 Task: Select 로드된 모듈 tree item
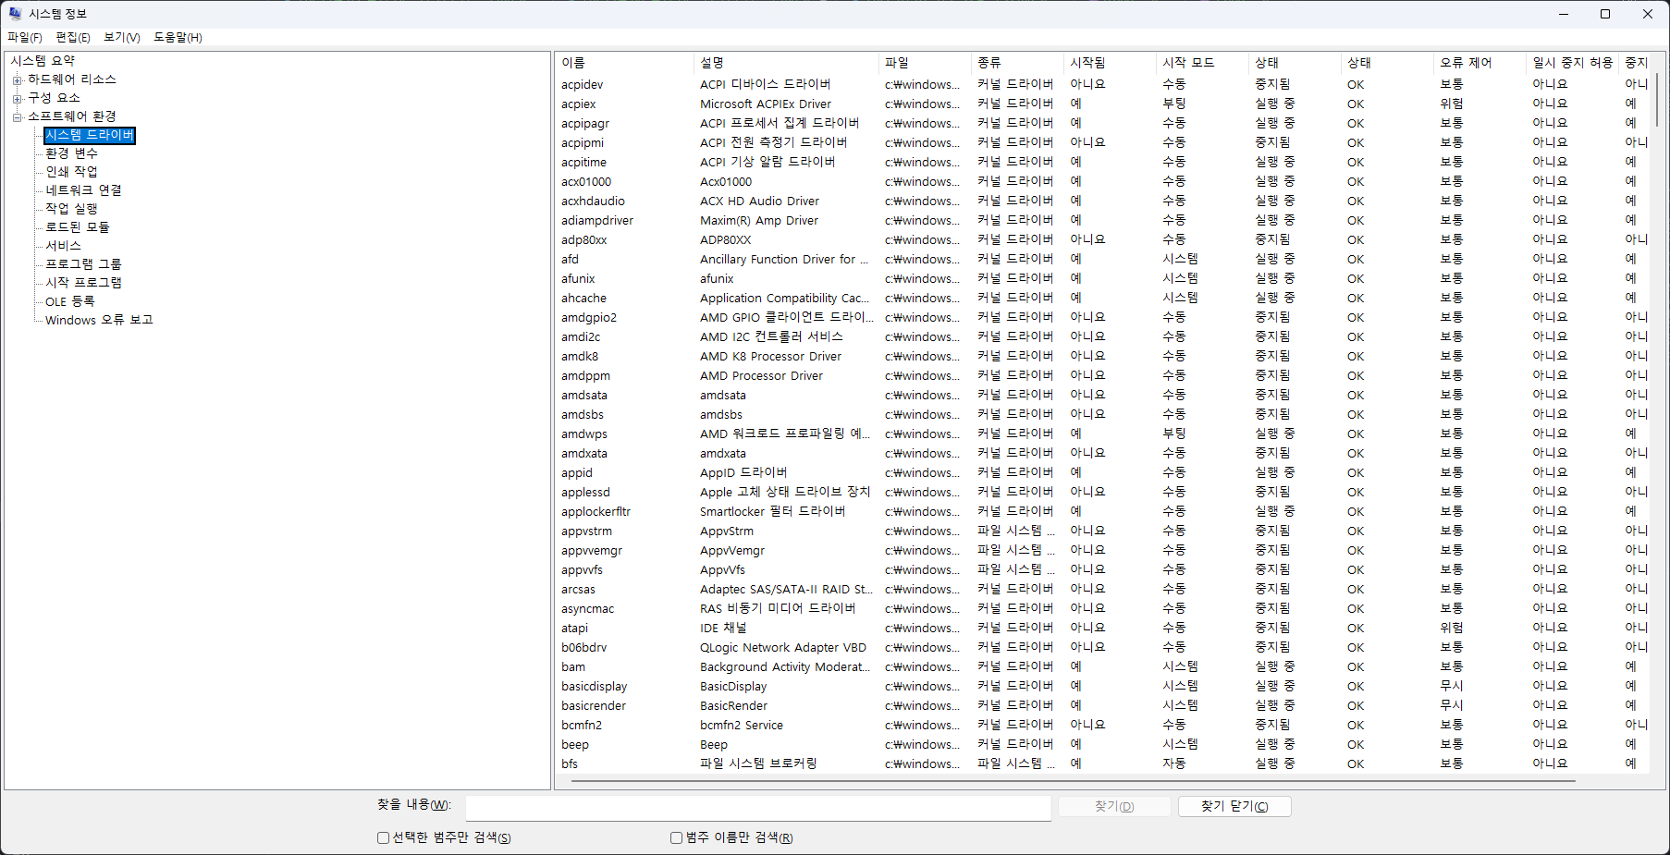click(x=78, y=227)
